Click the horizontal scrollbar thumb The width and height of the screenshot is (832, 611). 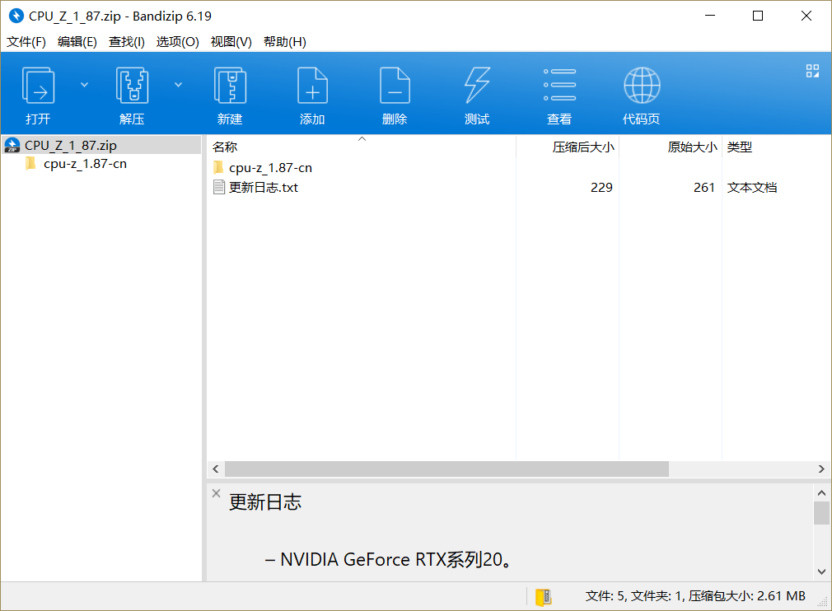tap(446, 469)
